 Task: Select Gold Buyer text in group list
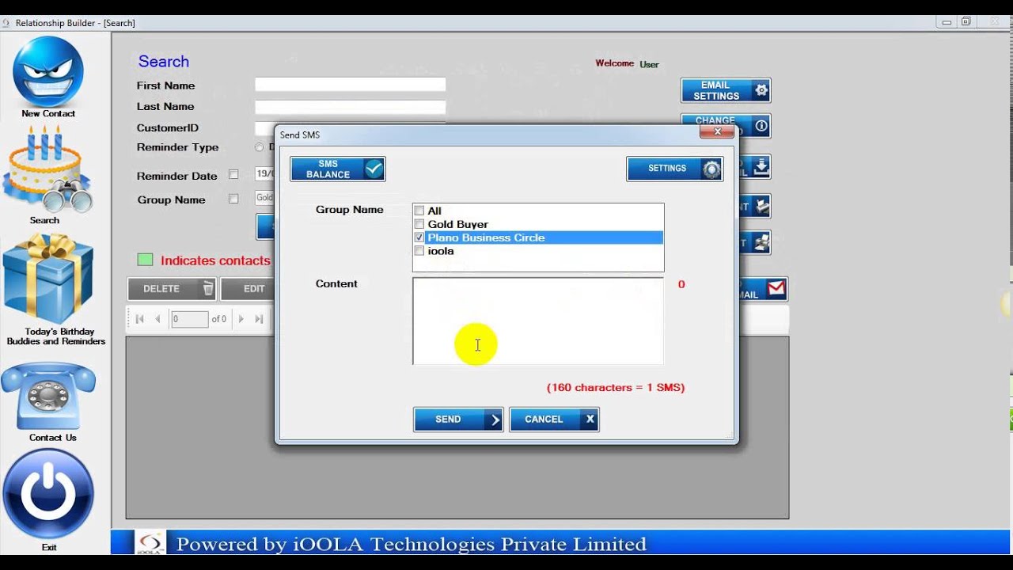(x=458, y=224)
